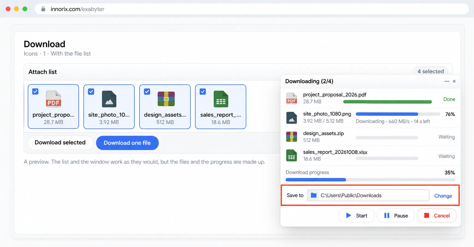Click the site_photo_1080.png progress bar
The height and width of the screenshot is (247, 474).
tap(398, 114)
